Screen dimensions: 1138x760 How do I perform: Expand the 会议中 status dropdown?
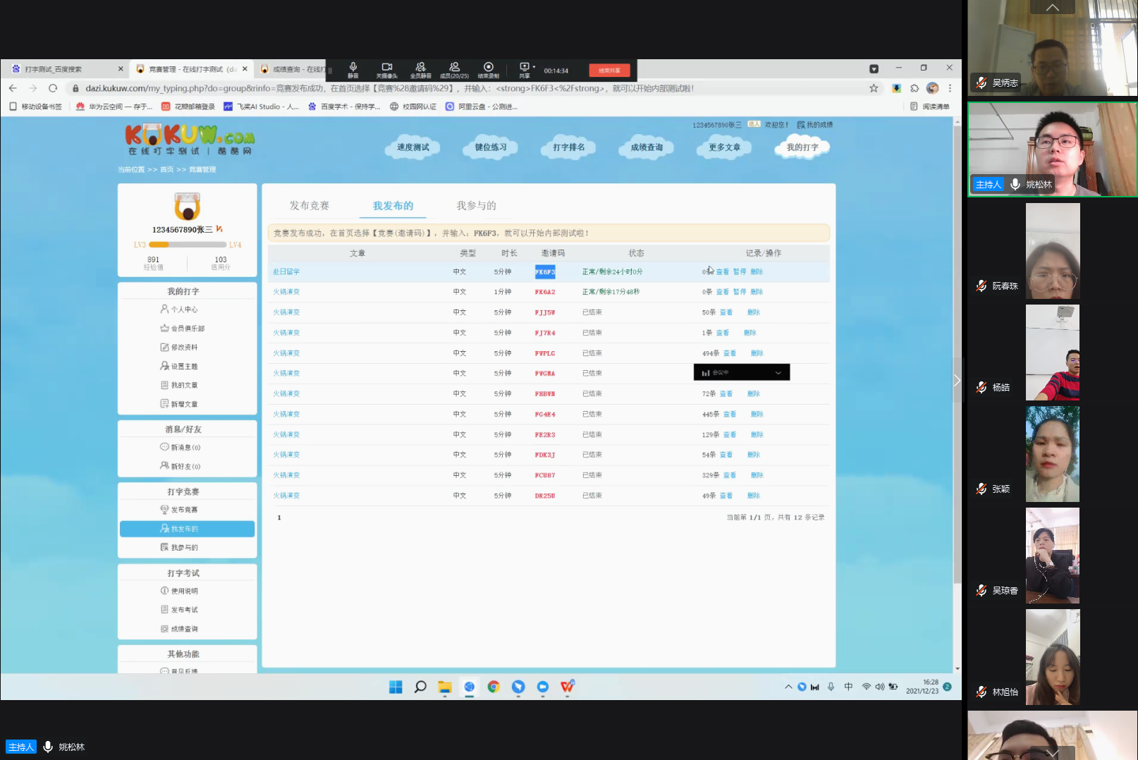778,373
